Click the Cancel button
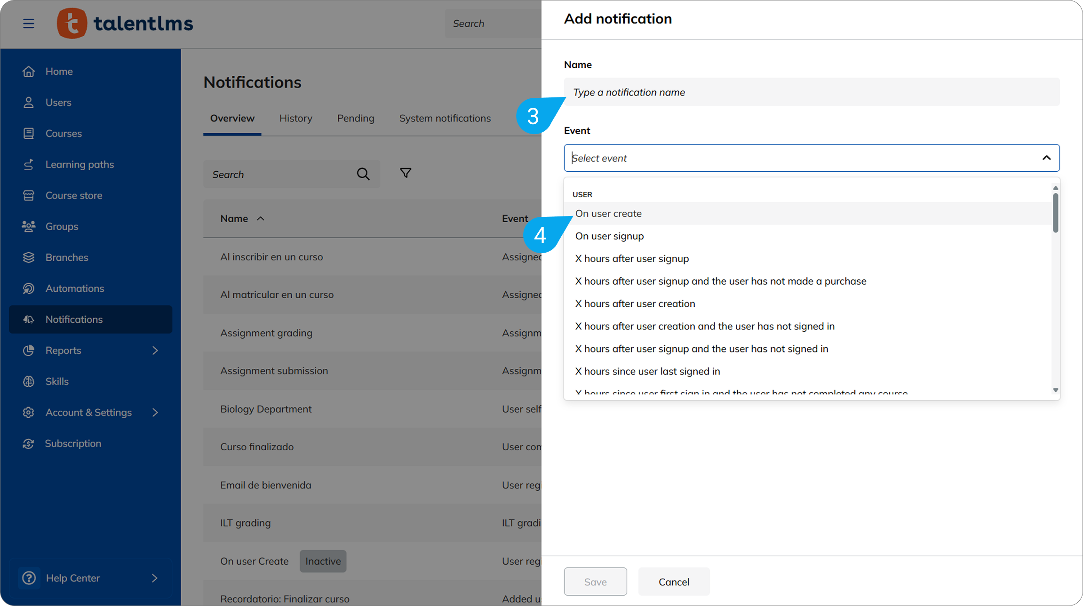 [x=673, y=582]
